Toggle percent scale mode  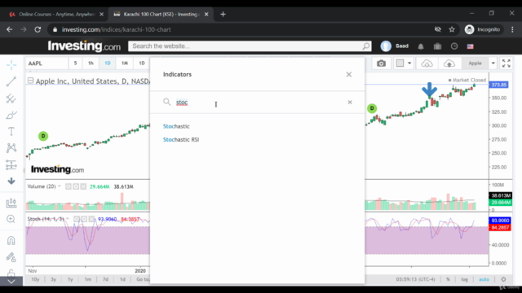coord(448,279)
